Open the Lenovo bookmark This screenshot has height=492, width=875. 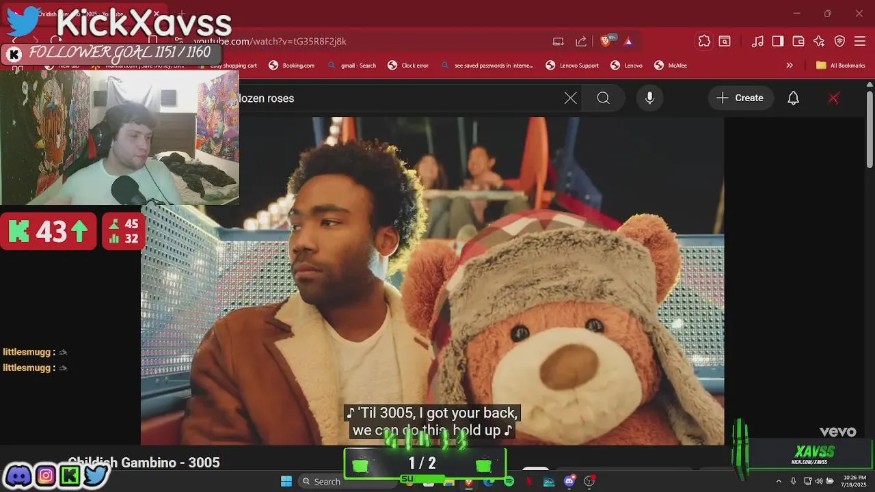click(x=627, y=66)
